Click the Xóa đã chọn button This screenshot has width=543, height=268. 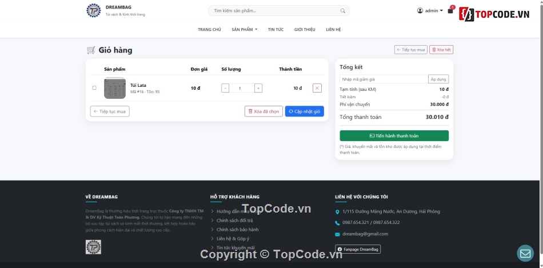(263, 111)
